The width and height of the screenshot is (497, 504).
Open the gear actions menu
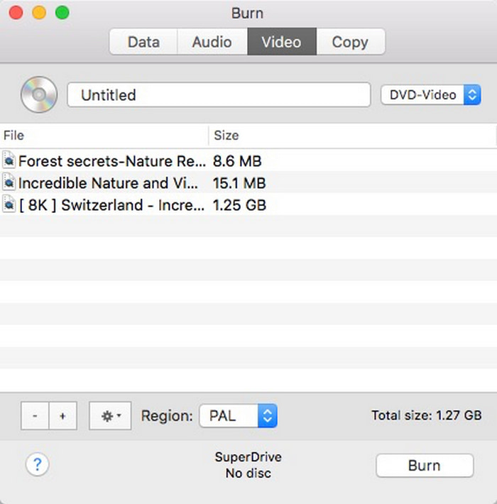110,416
